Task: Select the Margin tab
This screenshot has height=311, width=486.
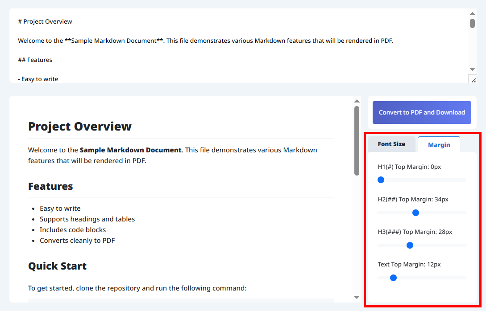Action: tap(439, 144)
